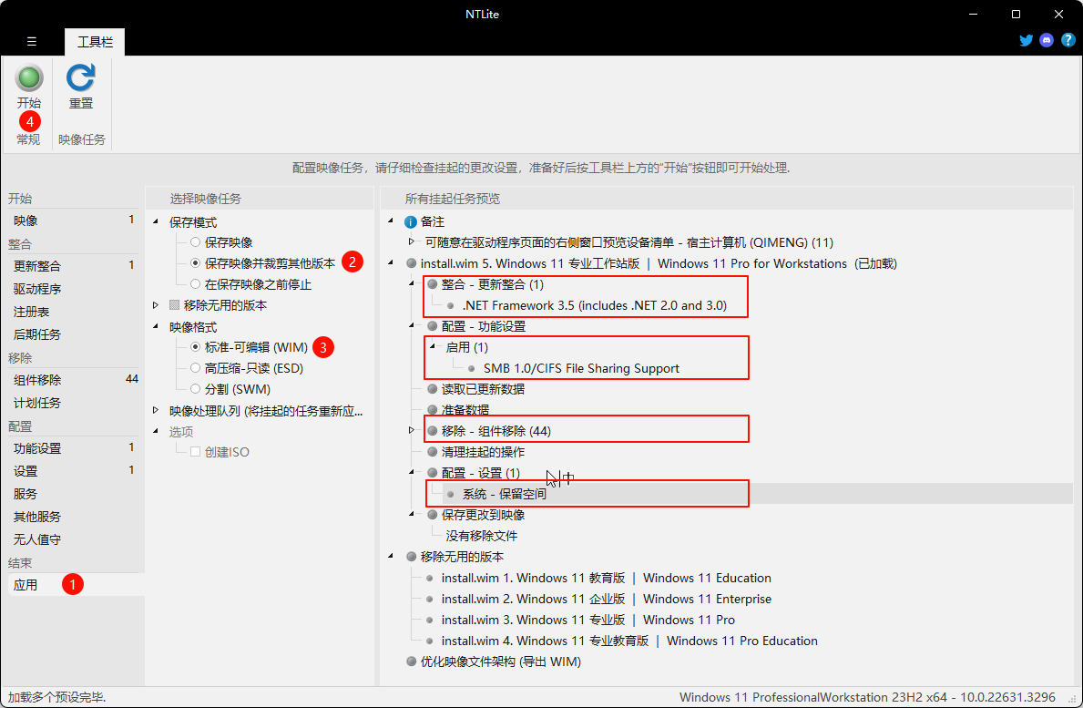Collapse the 启用 (1) node
This screenshot has width=1083, height=708.
coord(433,347)
